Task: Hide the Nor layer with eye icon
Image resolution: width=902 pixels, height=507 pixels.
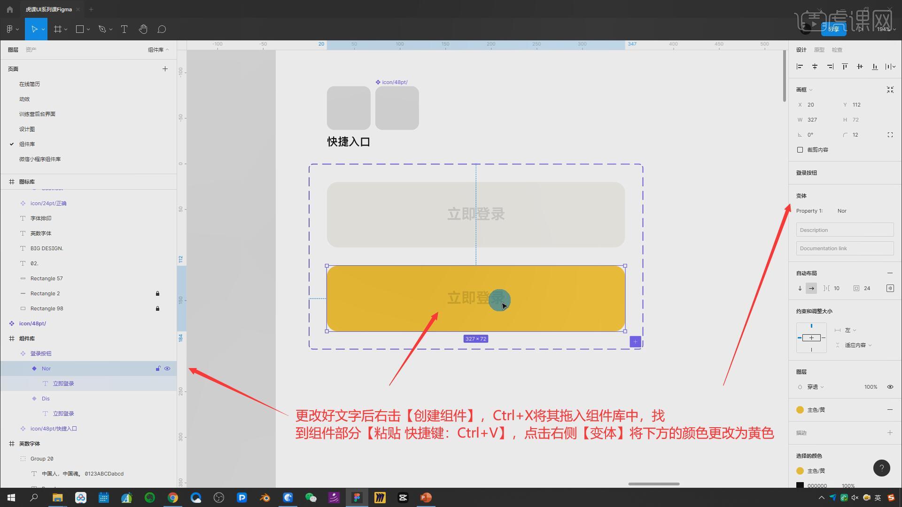Action: tap(167, 369)
